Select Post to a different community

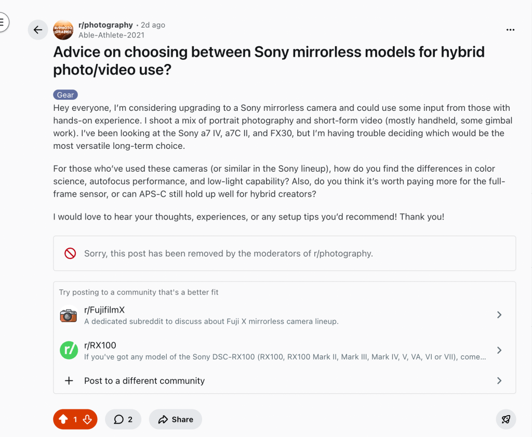click(144, 381)
